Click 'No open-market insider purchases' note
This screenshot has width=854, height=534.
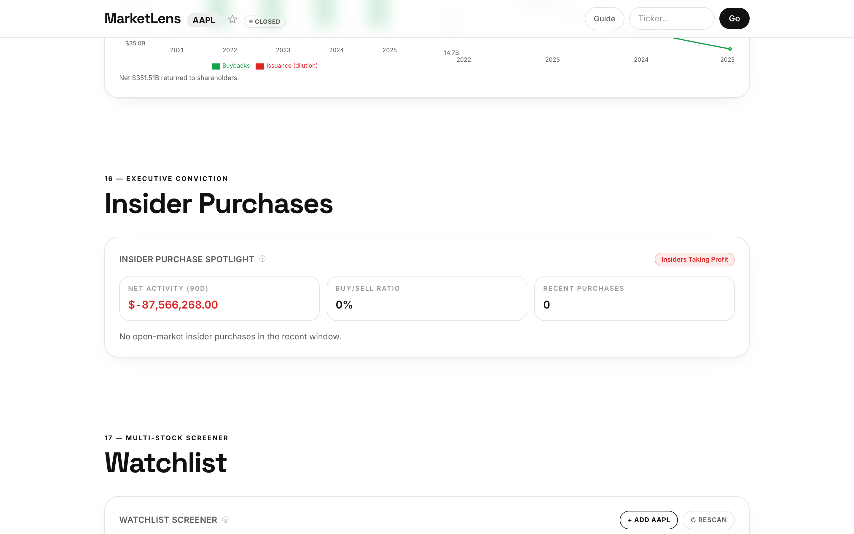tap(230, 337)
